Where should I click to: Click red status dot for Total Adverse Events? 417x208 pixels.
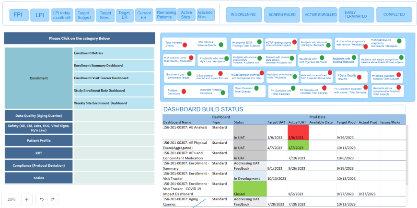(185, 45)
